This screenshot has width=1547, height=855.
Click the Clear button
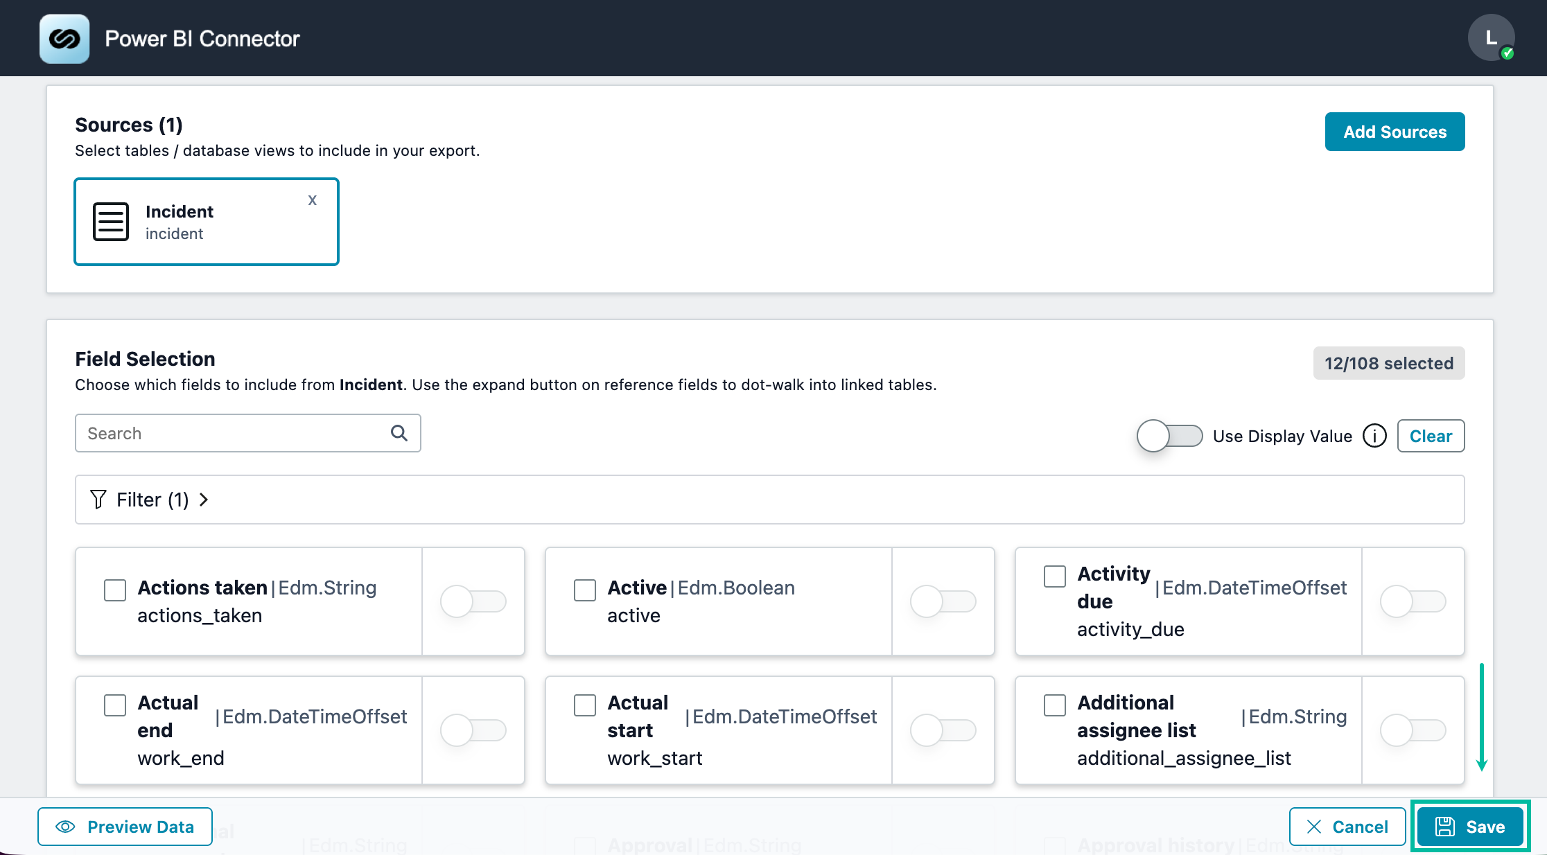tap(1431, 436)
